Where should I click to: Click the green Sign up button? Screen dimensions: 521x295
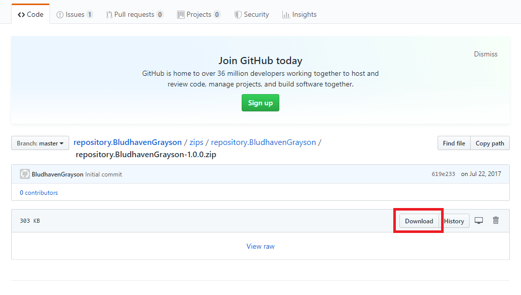(260, 103)
